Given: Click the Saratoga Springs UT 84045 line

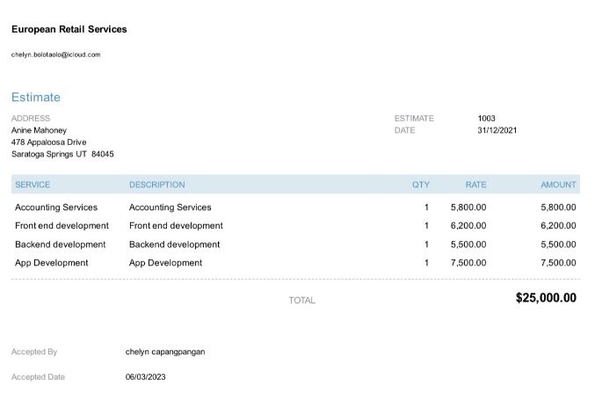Looking at the screenshot, I should pos(62,154).
